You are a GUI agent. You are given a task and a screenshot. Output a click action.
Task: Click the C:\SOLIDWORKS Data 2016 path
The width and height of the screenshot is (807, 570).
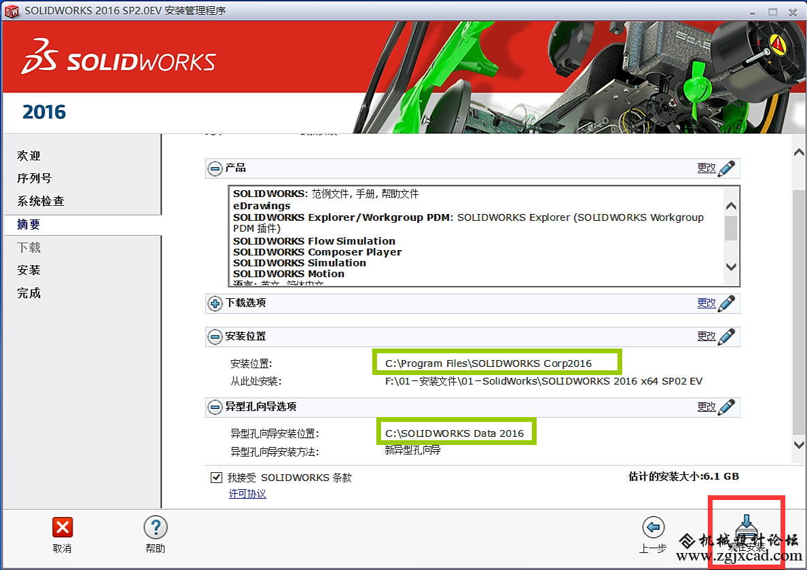click(454, 433)
